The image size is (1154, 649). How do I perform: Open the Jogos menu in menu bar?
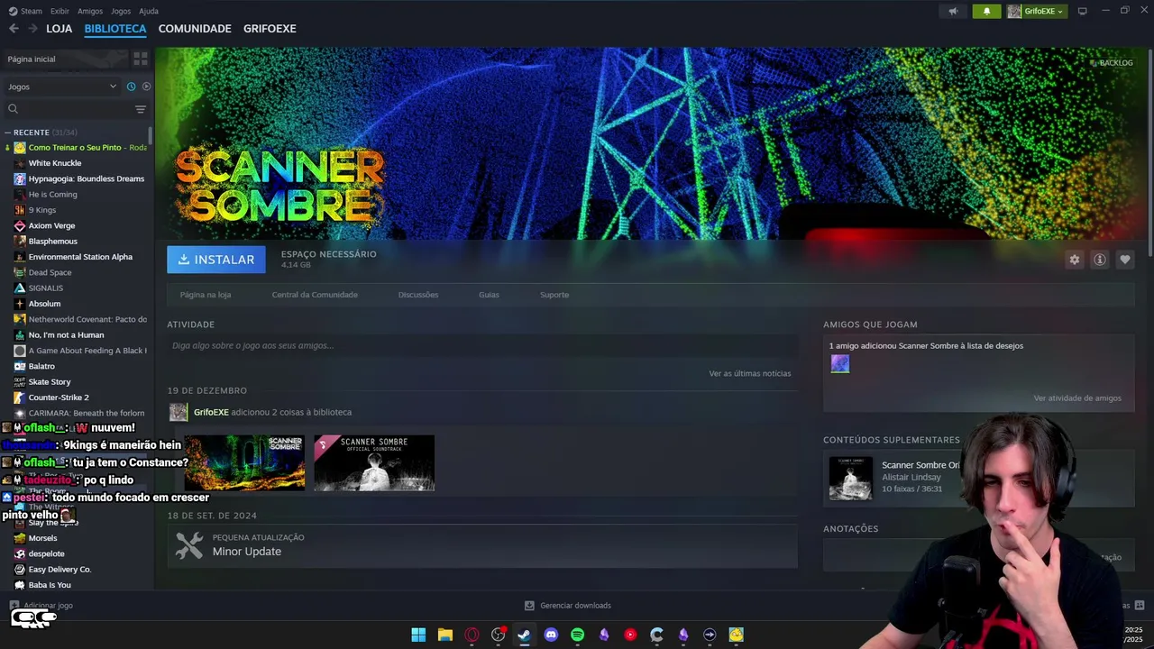tap(121, 11)
